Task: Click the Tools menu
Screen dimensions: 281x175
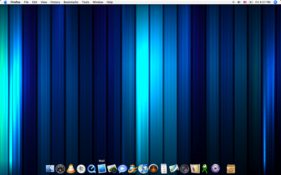Action: click(x=86, y=2)
